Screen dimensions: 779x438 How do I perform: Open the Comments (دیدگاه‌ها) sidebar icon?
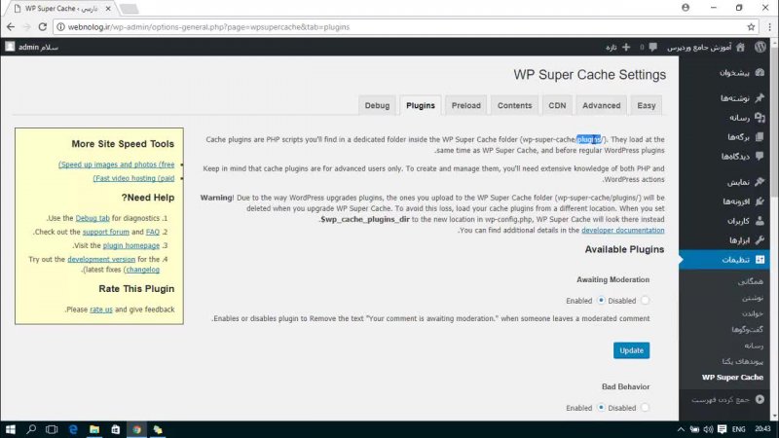coord(759,156)
